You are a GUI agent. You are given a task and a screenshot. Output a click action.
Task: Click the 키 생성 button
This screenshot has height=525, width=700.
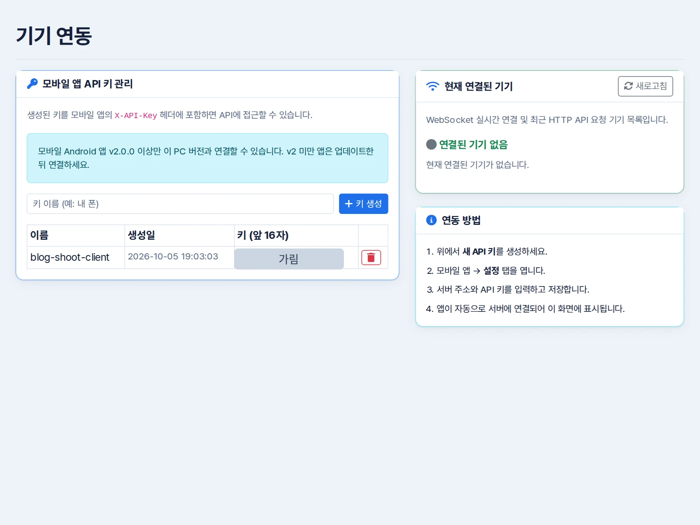point(364,204)
